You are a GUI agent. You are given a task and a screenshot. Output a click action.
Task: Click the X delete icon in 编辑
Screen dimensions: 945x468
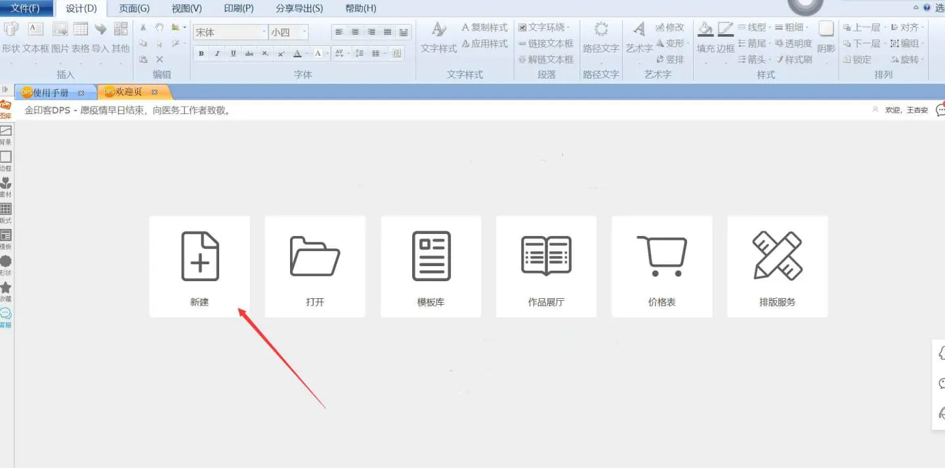coord(159,59)
